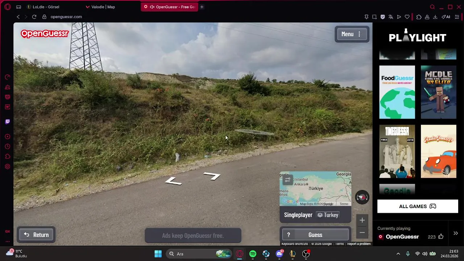The image size is (464, 261).
Task: Open Discord from the taskbar
Action: (279, 254)
